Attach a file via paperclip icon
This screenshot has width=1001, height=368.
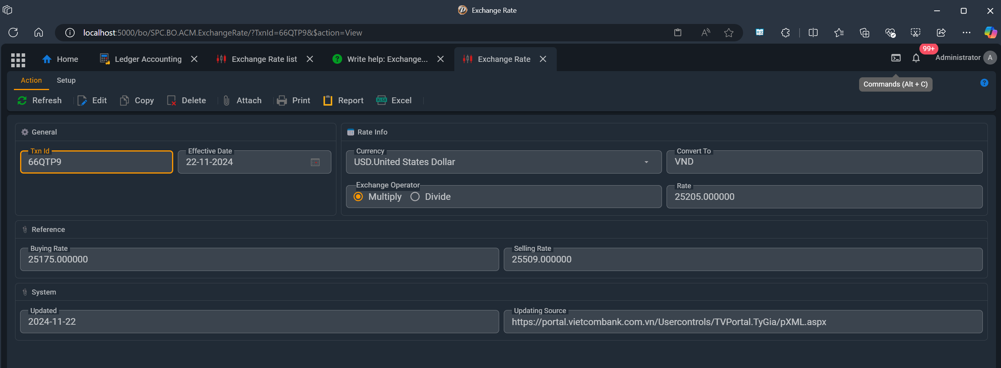click(x=242, y=101)
